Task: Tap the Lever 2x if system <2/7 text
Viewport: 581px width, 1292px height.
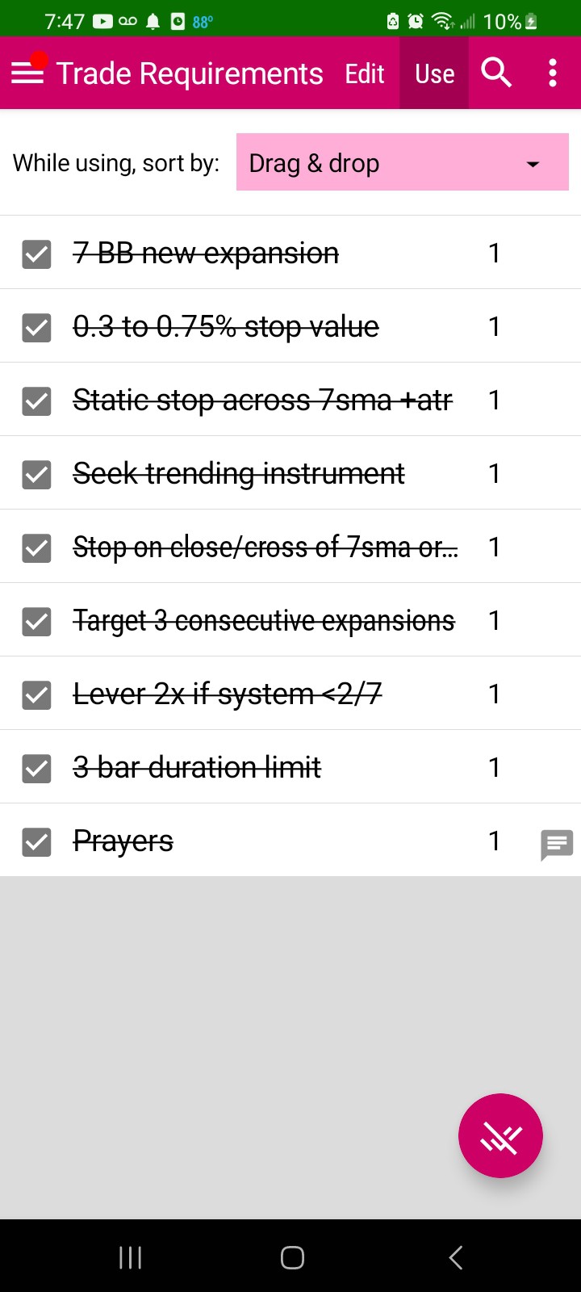Action: click(x=228, y=694)
